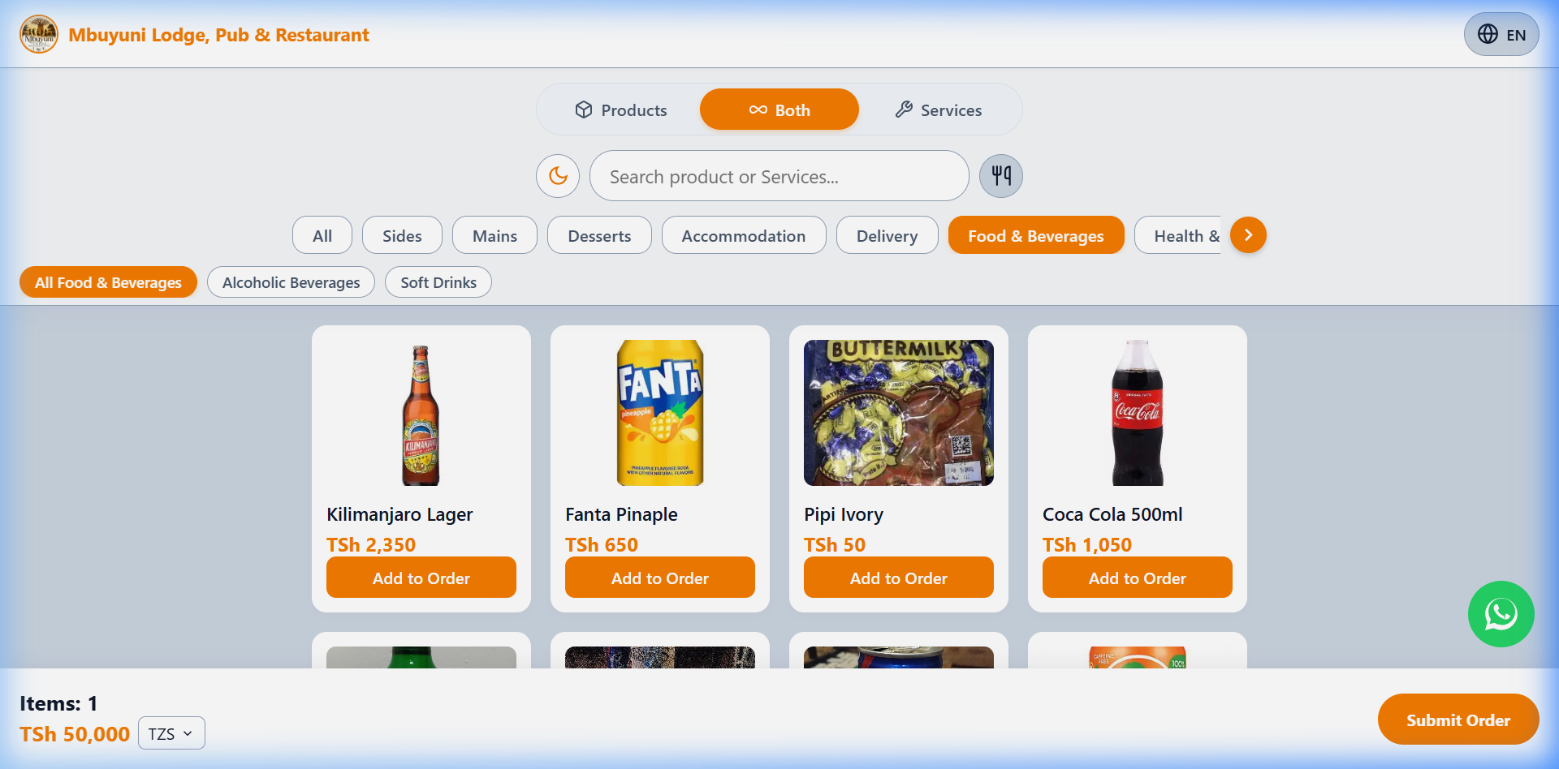
Task: Click the Kilimanjaro Lager product name
Action: (399, 514)
